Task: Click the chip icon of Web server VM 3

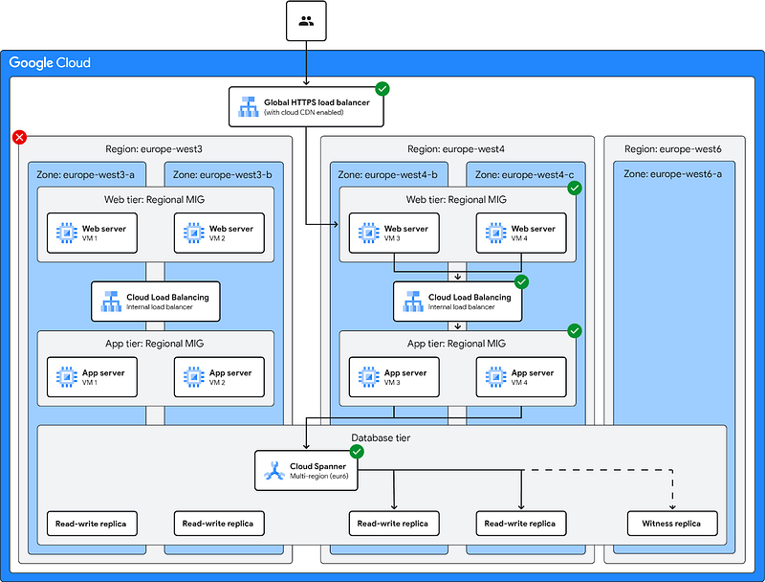Action: point(368,233)
